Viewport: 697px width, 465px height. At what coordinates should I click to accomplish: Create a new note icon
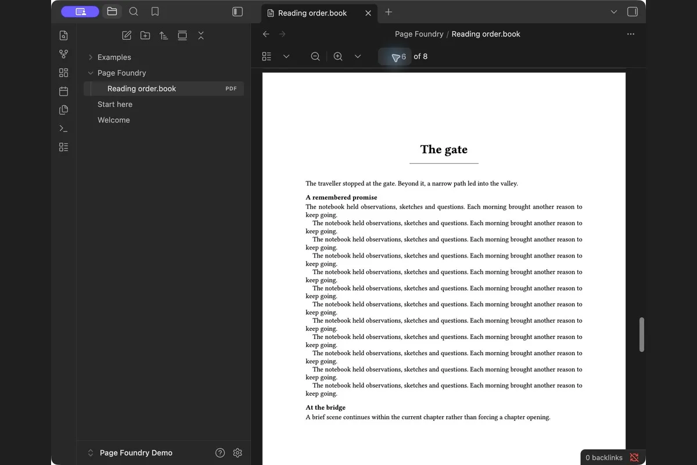coord(127,35)
